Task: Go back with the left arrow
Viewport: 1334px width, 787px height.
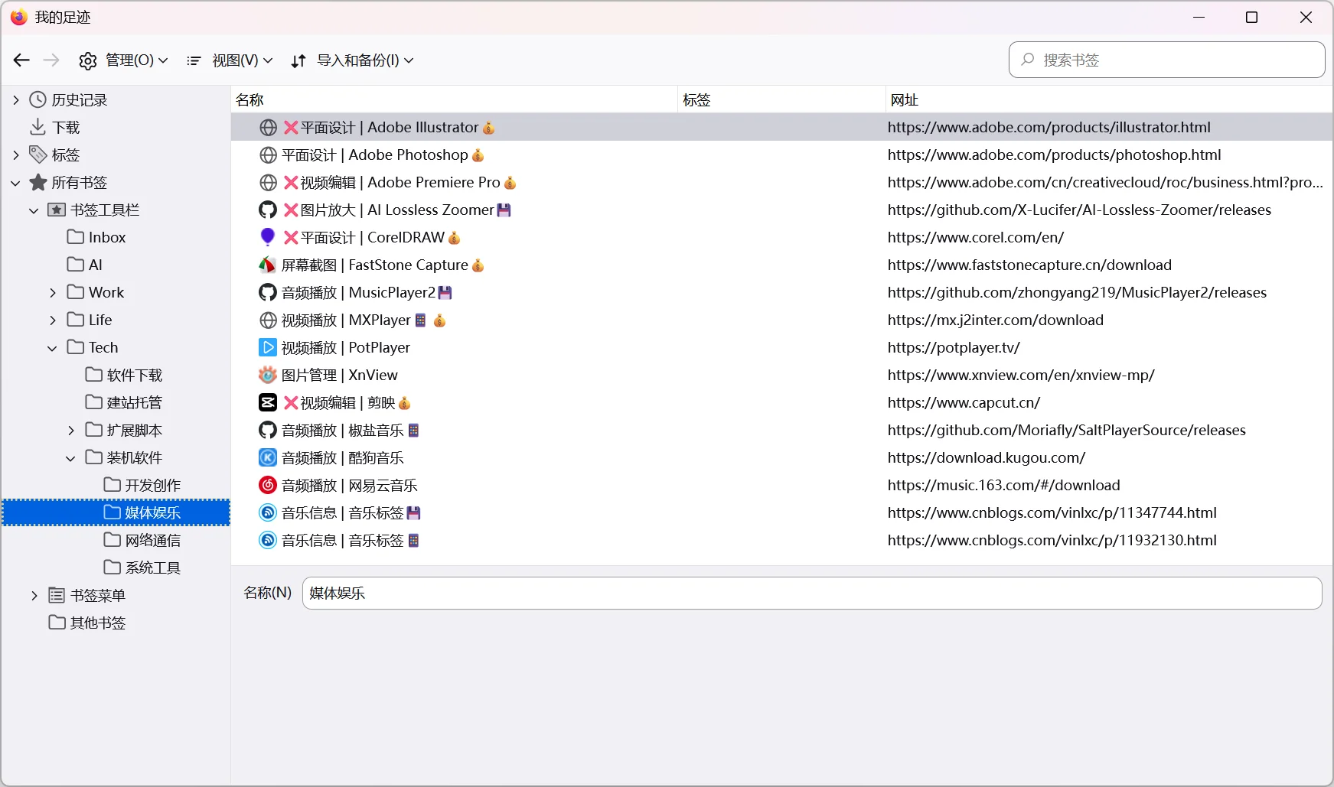Action: point(21,60)
